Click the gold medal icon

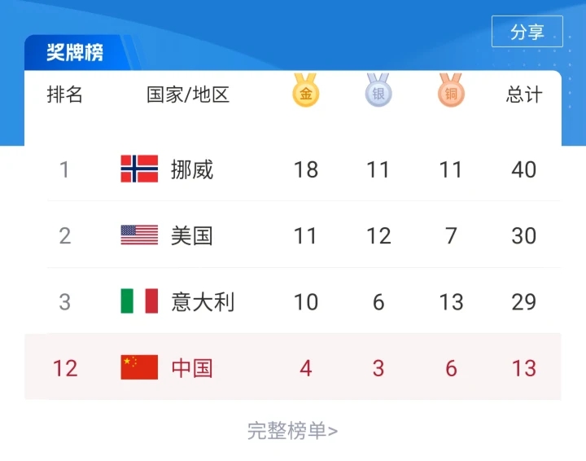306,91
